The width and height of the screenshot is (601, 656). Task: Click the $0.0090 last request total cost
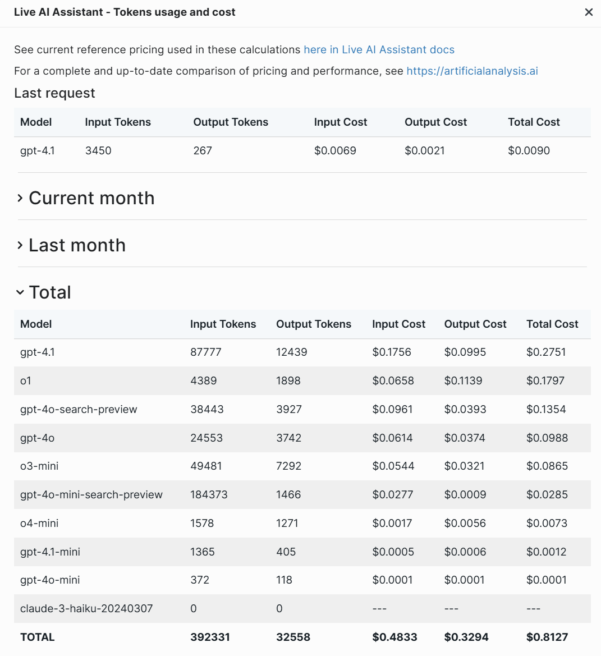[x=529, y=150]
